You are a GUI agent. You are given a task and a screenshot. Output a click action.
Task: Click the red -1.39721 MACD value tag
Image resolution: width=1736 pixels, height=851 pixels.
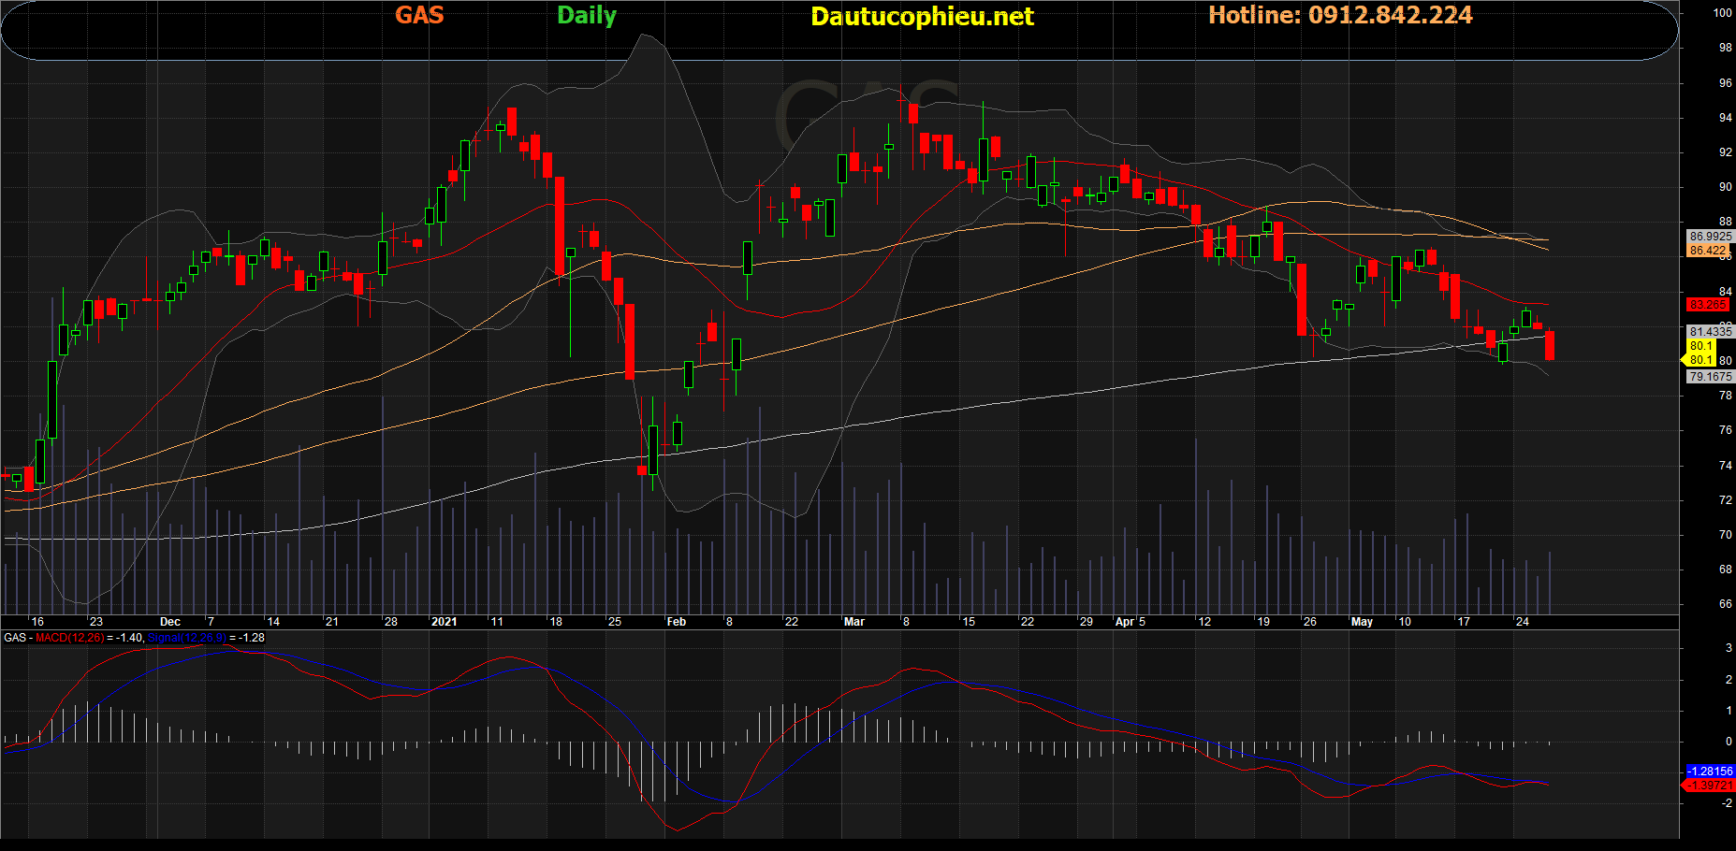click(1710, 786)
